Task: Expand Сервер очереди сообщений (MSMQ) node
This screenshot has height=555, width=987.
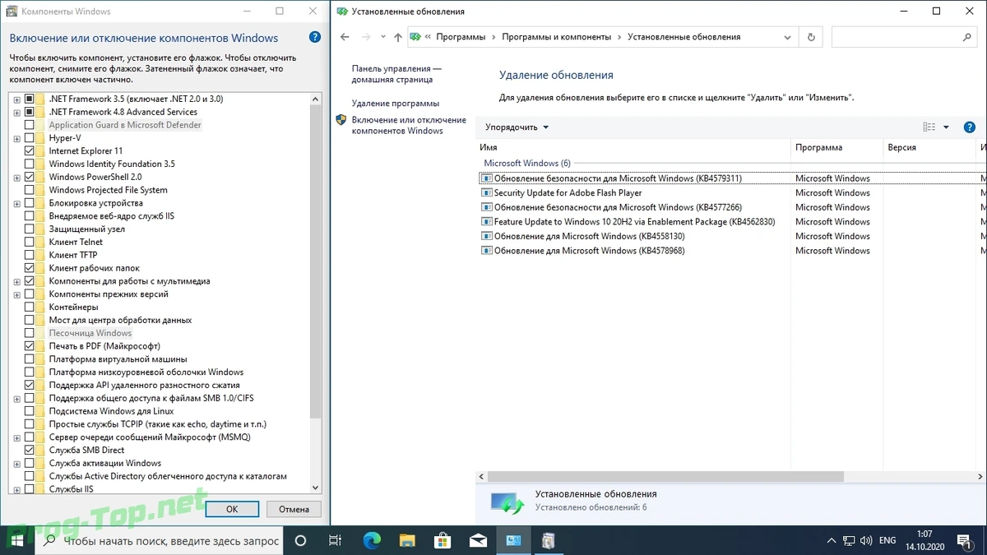Action: point(16,437)
